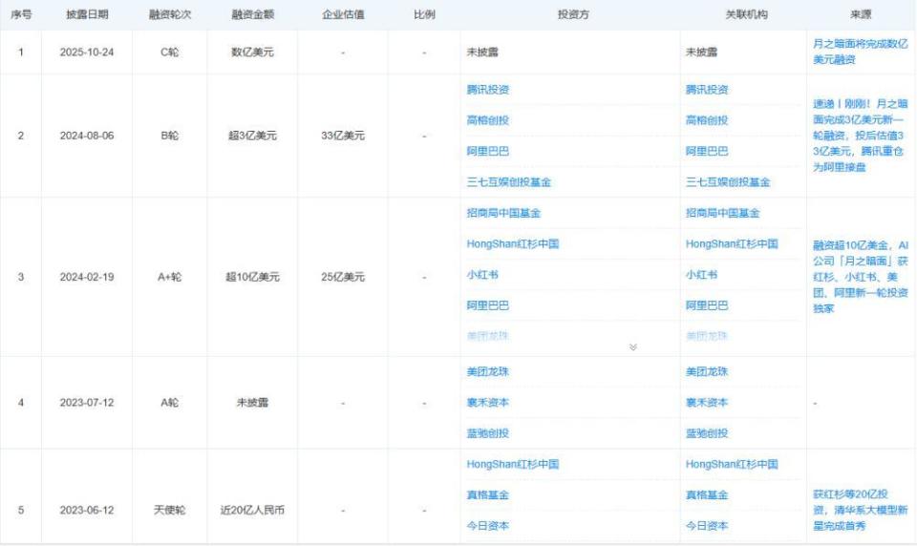Screen dimensions: 917x546
Task: Click the 披露日期 column header
Action: click(x=87, y=14)
